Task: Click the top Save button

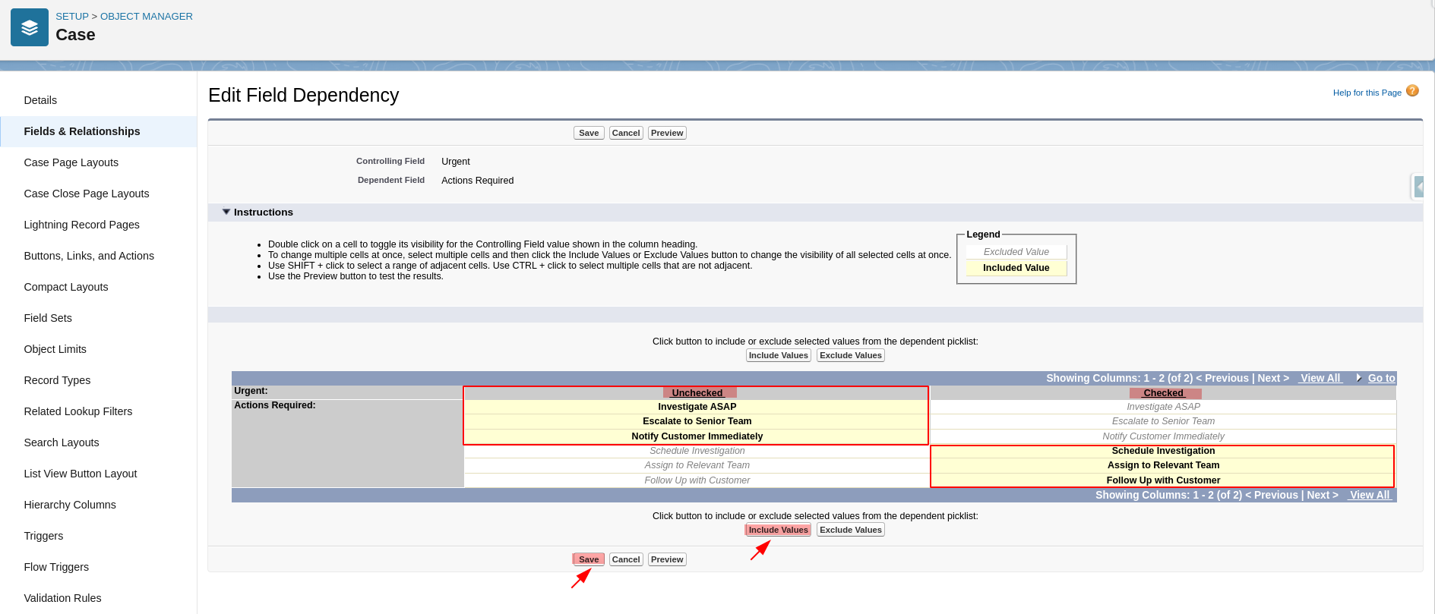Action: tap(589, 133)
